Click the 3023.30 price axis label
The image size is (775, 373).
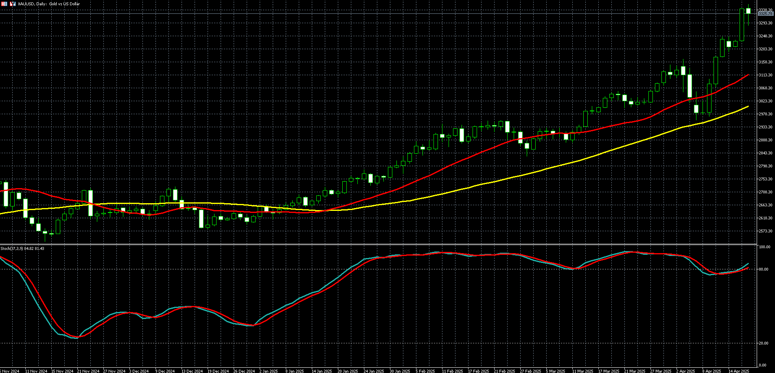766,101
